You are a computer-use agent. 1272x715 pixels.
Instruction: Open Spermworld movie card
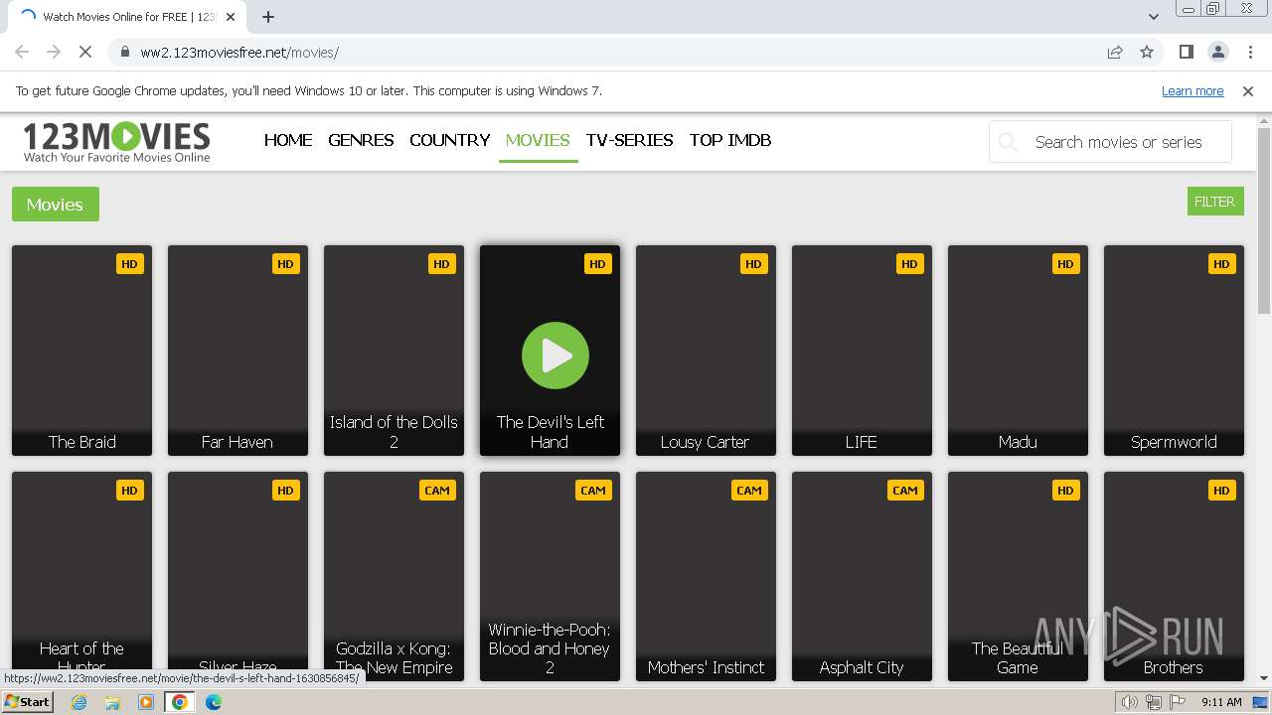coord(1174,351)
